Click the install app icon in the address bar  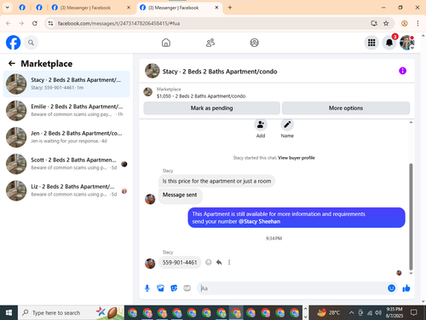click(374, 23)
